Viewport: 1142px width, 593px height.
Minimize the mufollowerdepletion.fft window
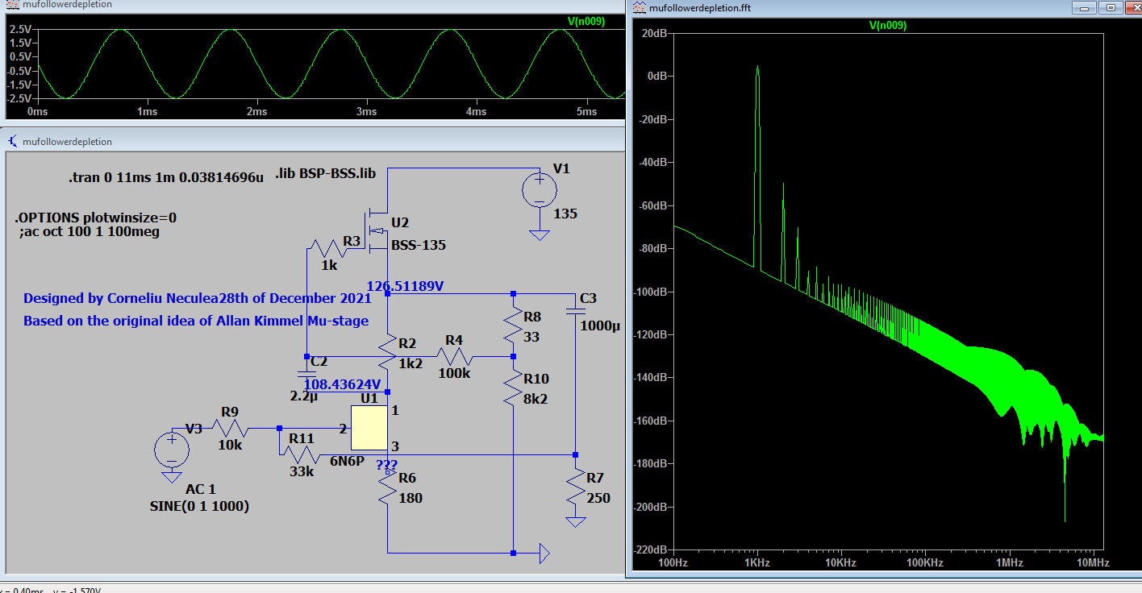(1083, 7)
